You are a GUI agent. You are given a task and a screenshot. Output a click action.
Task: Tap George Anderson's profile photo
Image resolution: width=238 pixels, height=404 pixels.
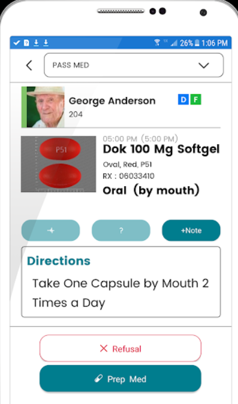pos(43,107)
